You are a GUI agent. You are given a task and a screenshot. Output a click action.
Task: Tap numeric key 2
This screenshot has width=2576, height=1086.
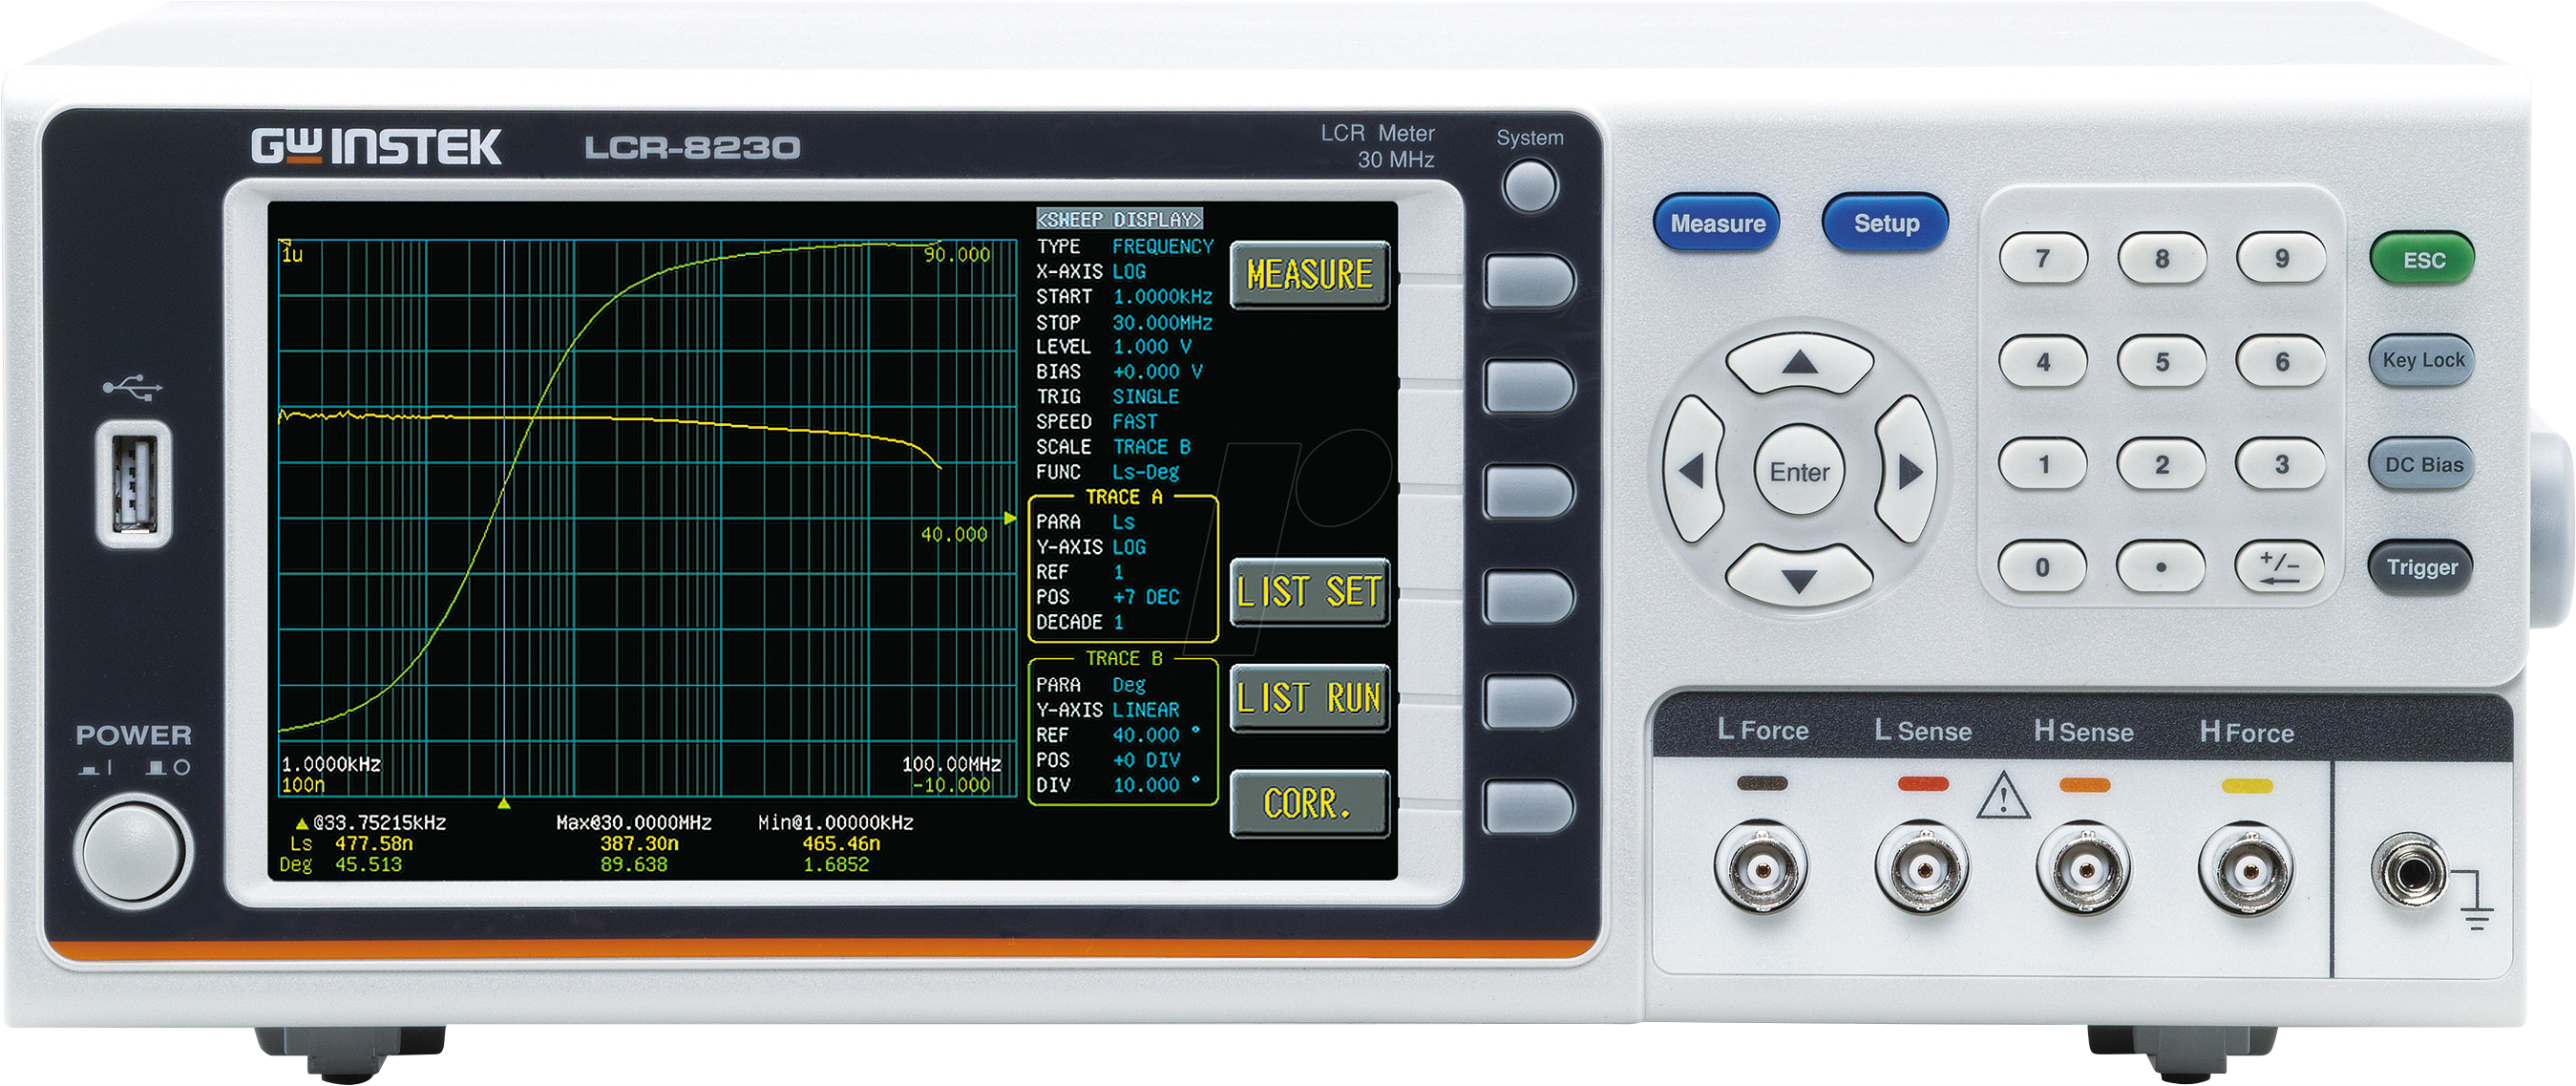click(x=2161, y=464)
